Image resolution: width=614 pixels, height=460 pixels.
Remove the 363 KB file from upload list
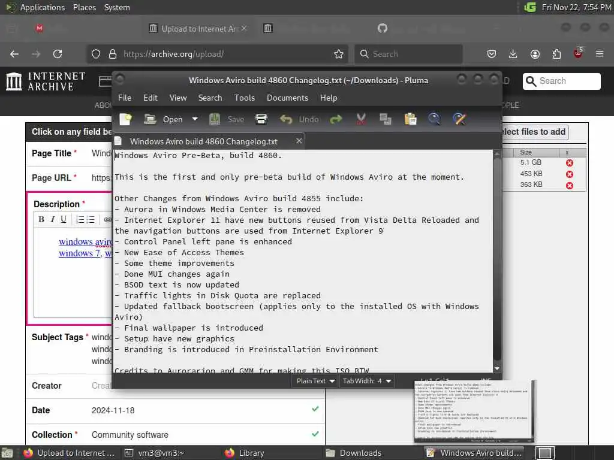(570, 186)
